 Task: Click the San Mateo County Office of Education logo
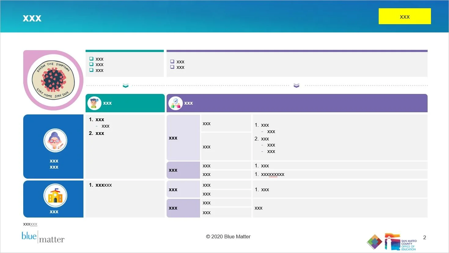coord(400,242)
